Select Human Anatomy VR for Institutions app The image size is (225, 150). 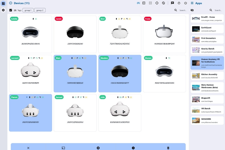(x=207, y=63)
